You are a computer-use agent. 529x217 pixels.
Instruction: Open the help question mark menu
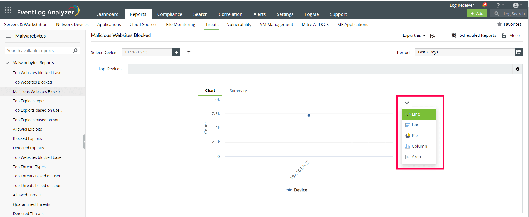click(x=498, y=5)
